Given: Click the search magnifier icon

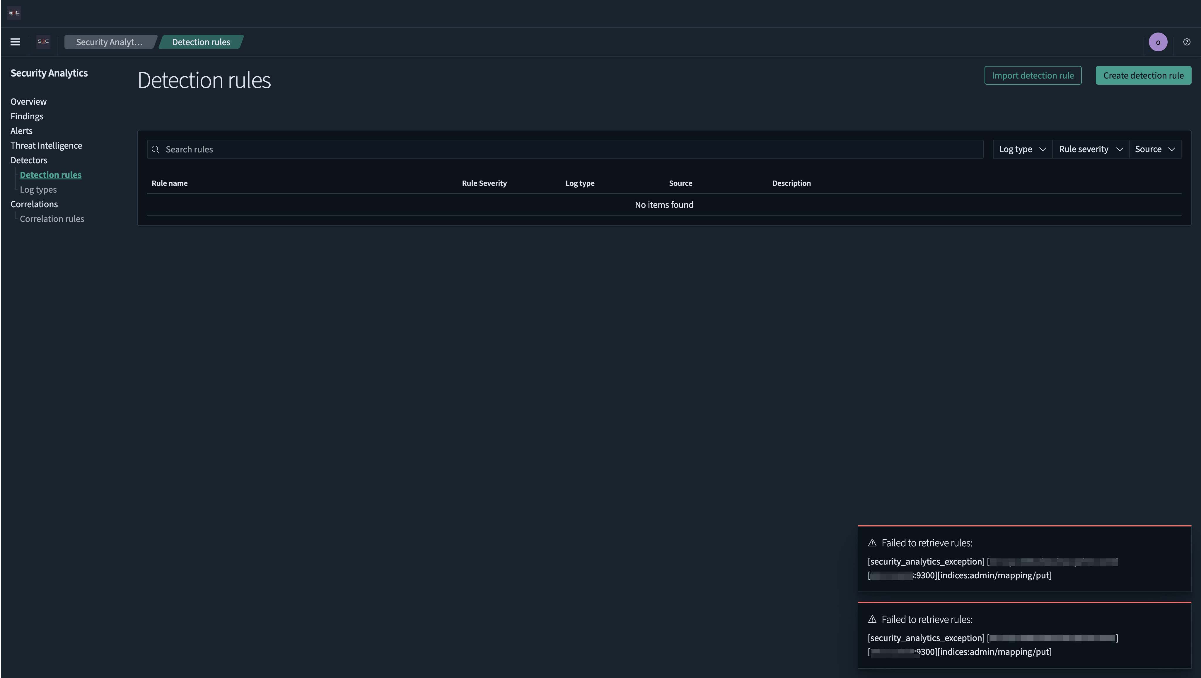Looking at the screenshot, I should (x=156, y=149).
